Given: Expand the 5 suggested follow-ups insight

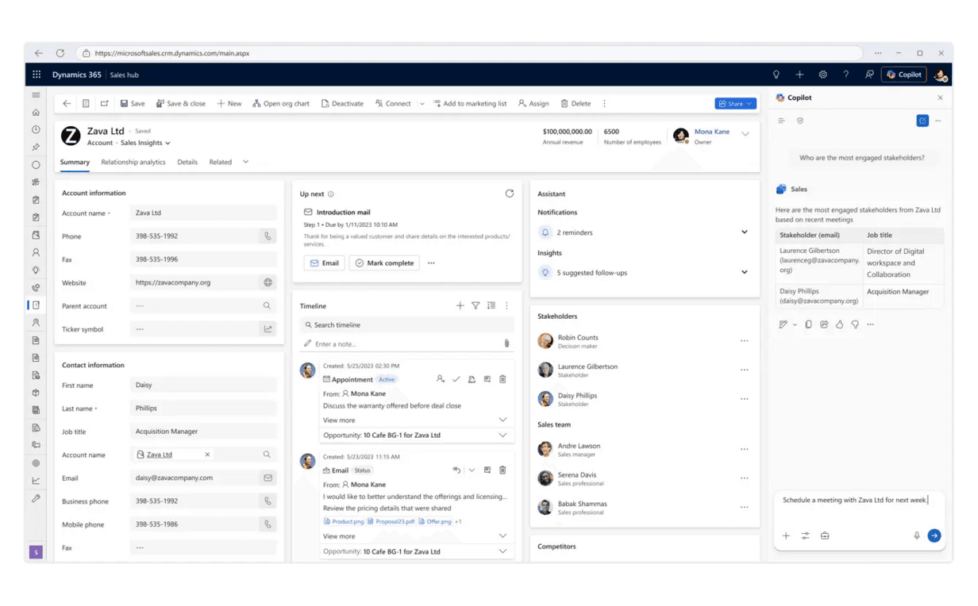Looking at the screenshot, I should coord(744,272).
